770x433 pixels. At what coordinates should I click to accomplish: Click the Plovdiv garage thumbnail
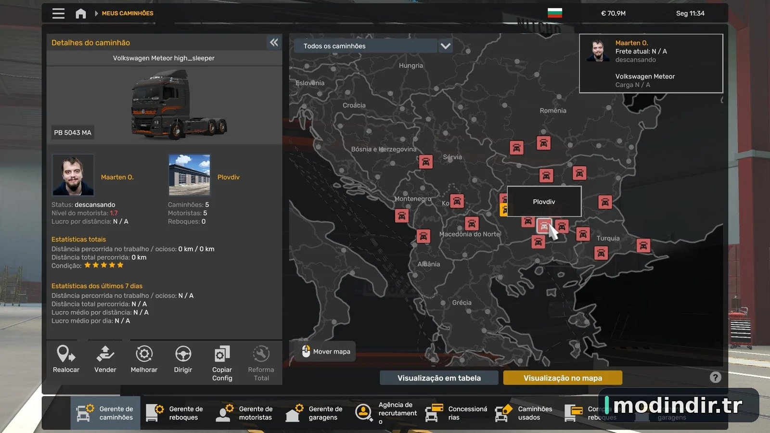pyautogui.click(x=190, y=175)
